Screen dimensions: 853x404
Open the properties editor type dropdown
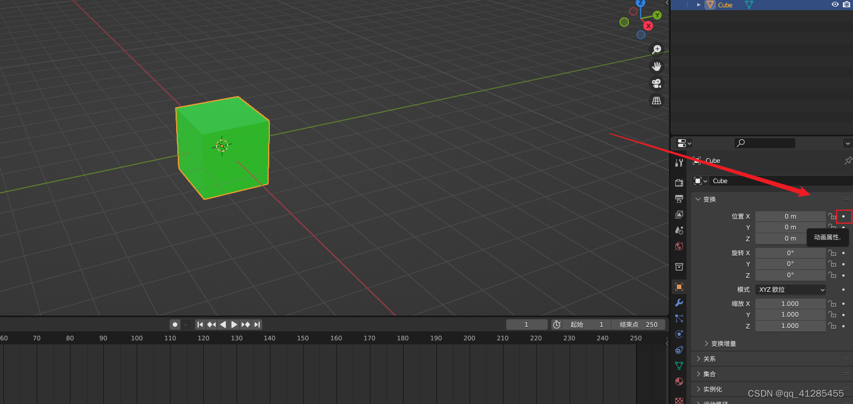tap(684, 143)
